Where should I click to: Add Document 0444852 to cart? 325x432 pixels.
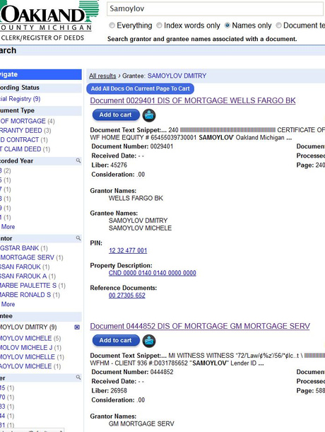[116, 341]
